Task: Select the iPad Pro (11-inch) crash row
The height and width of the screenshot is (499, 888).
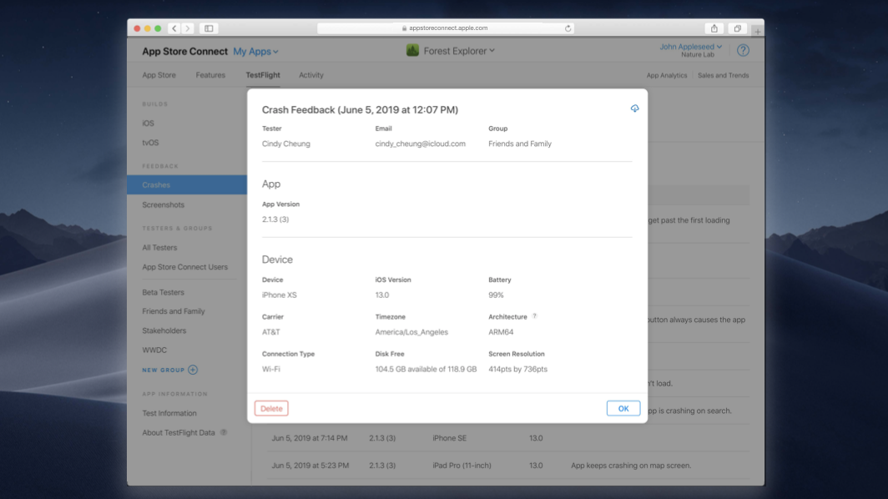Action: 508,466
